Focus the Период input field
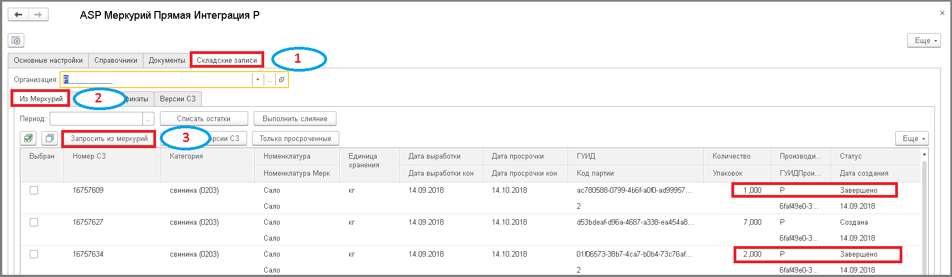The height and width of the screenshot is (277, 952). [96, 119]
